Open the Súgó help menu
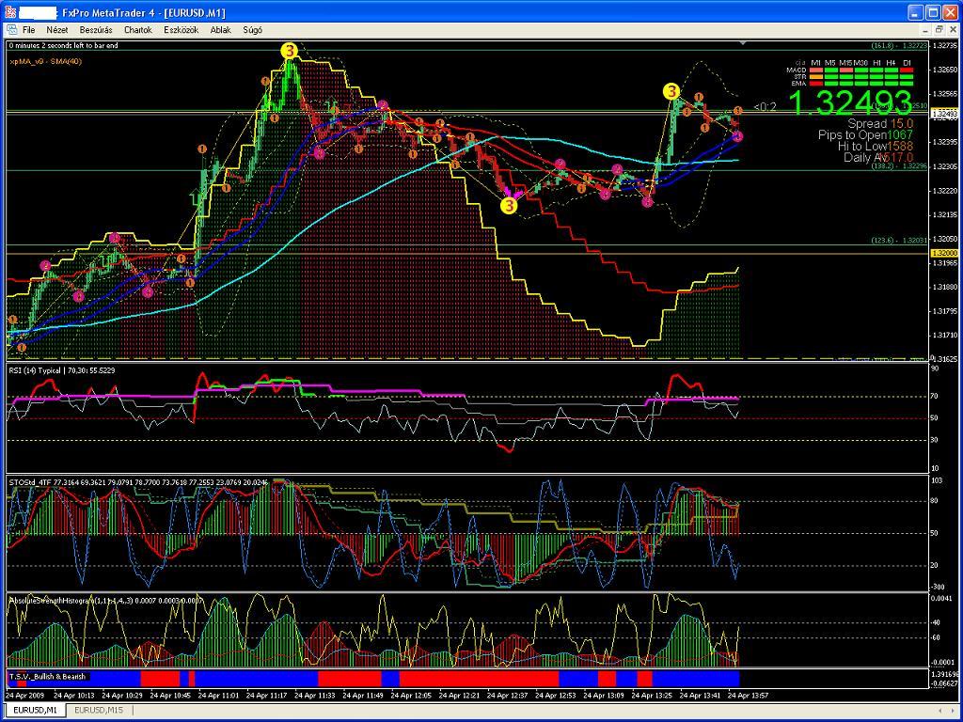The image size is (963, 722). click(252, 30)
